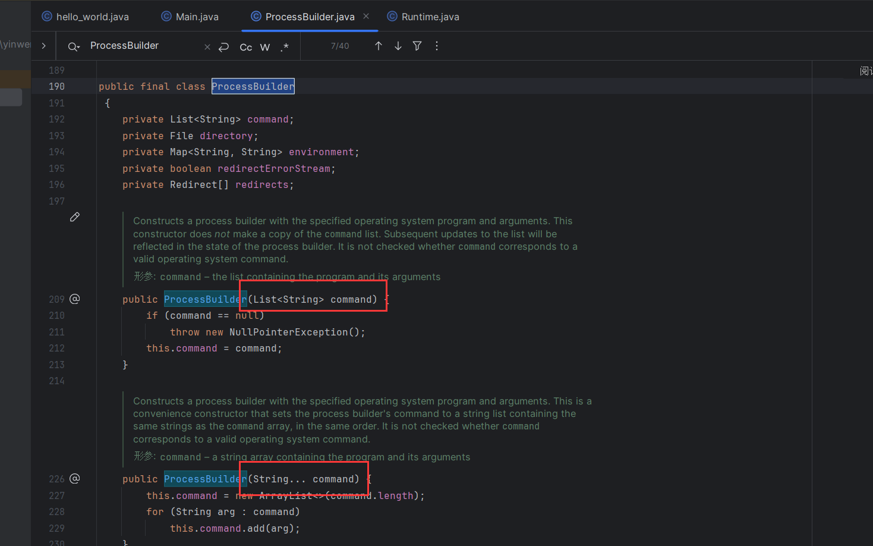This screenshot has height=546, width=873.
Task: Click 'List<String>' type on line 192
Action: click(206, 120)
